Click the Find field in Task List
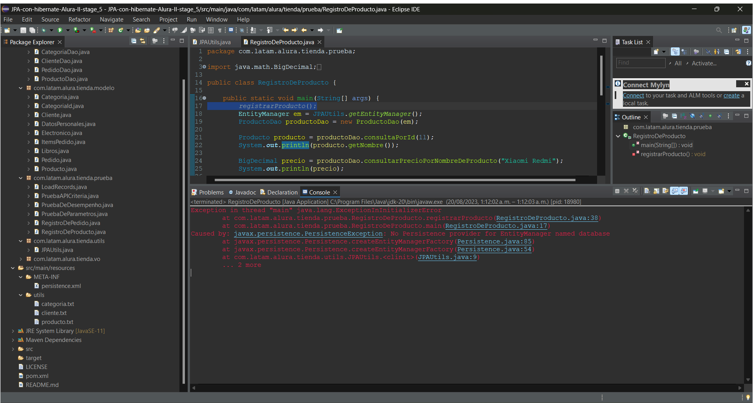Image resolution: width=753 pixels, height=403 pixels. tap(640, 63)
